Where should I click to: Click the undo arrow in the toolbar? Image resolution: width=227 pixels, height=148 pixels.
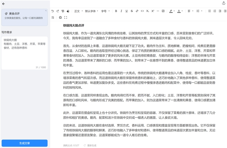[x=53, y=11]
